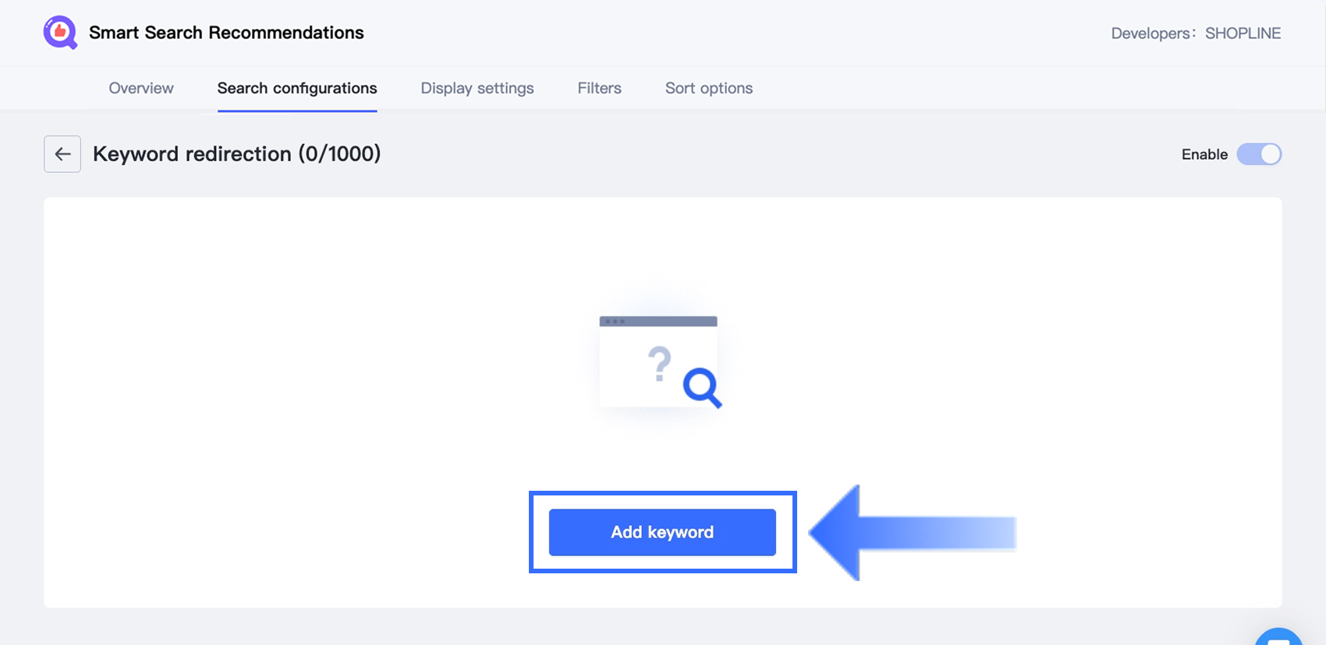Click the Smart Search Recommendations app logo
This screenshot has width=1326, height=645.
coord(60,33)
